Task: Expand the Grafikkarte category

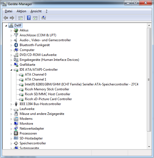Action: 11,65
